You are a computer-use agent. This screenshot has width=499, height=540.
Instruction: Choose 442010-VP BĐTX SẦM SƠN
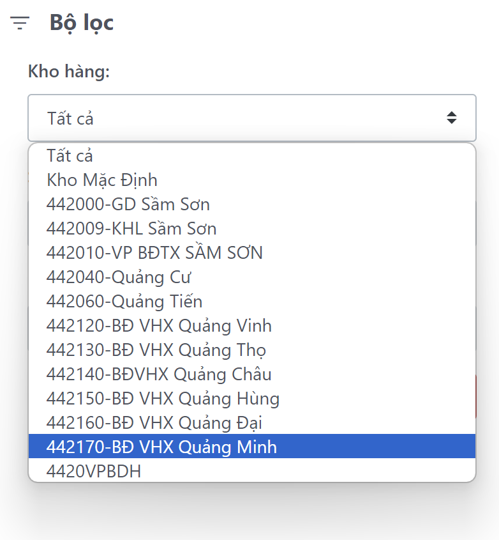coord(154,252)
